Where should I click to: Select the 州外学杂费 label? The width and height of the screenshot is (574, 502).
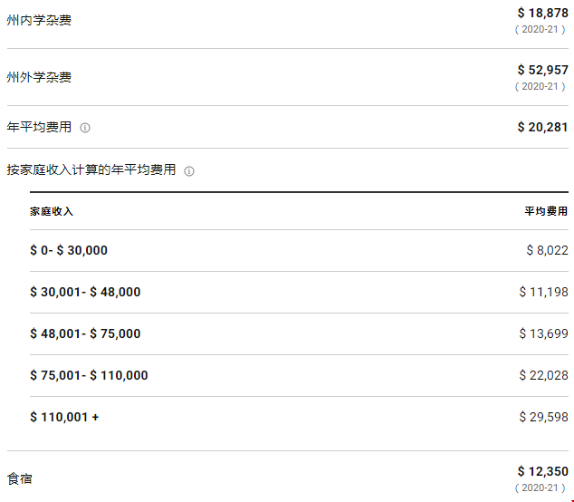click(39, 77)
